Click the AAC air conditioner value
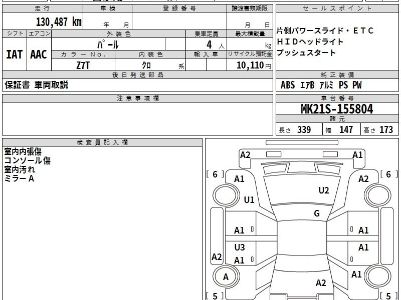The width and height of the screenshot is (401, 300). 39,54
